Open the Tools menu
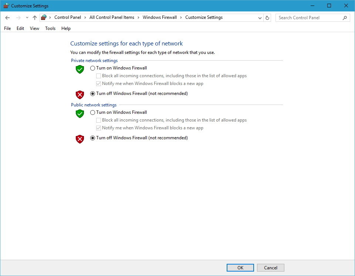The image size is (355, 276). point(50,28)
